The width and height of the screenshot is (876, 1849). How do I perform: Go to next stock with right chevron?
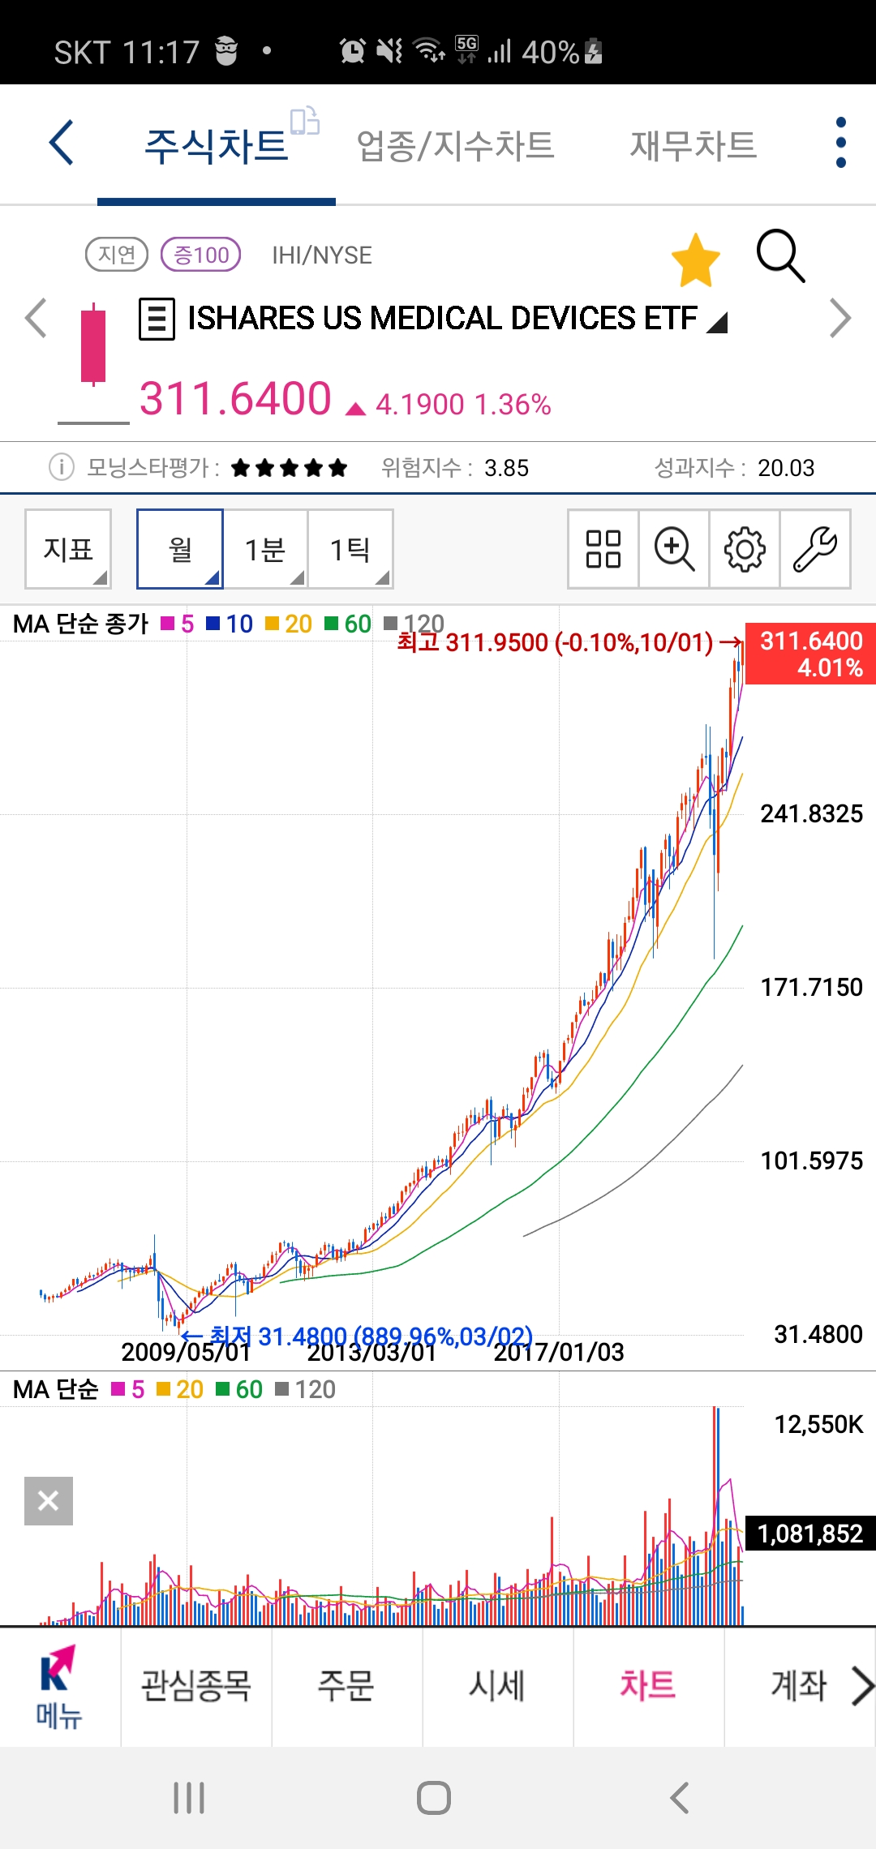point(840,318)
